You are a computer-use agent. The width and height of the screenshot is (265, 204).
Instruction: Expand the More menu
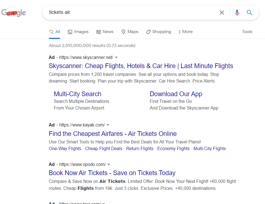tap(186, 32)
